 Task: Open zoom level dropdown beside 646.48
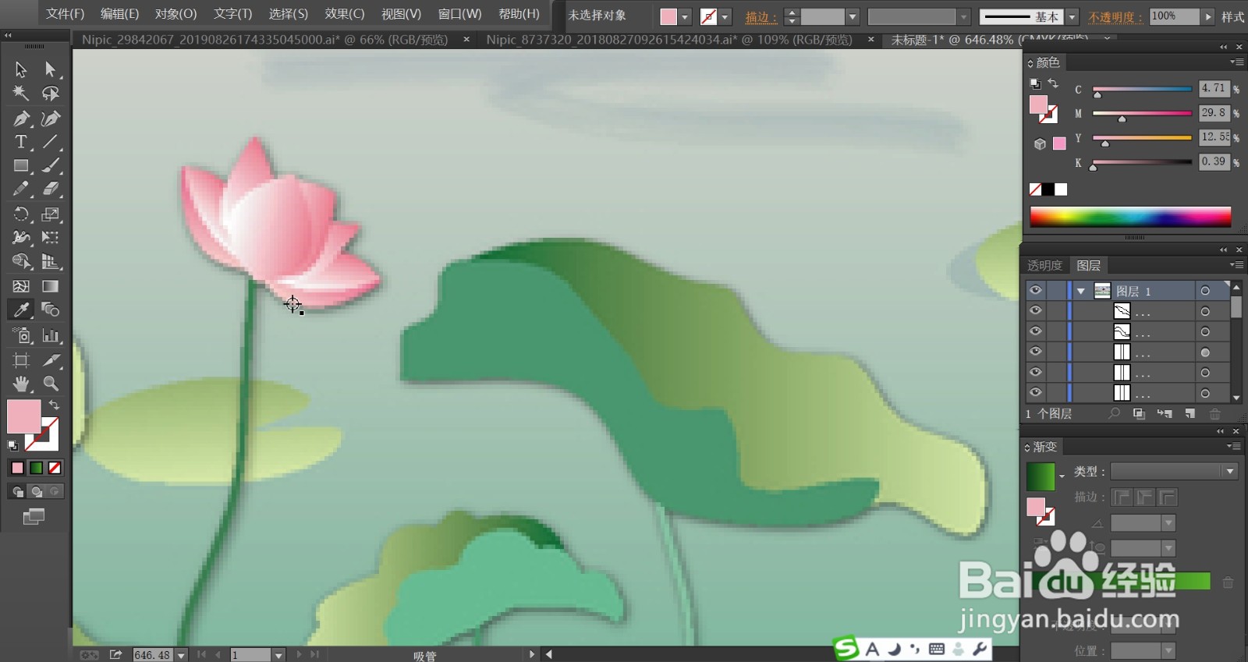(x=181, y=655)
